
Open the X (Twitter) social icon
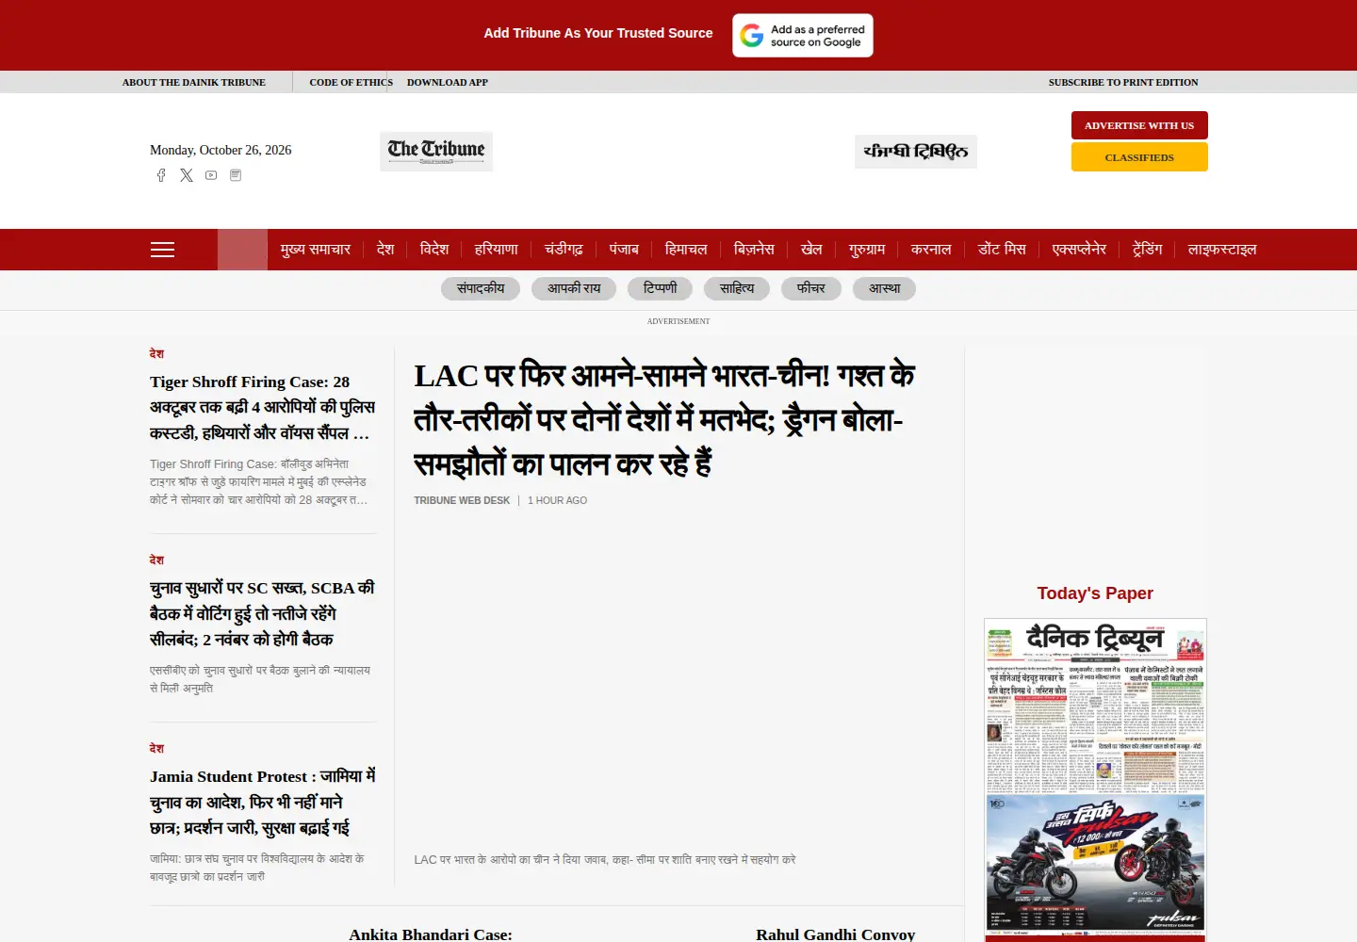pyautogui.click(x=187, y=175)
